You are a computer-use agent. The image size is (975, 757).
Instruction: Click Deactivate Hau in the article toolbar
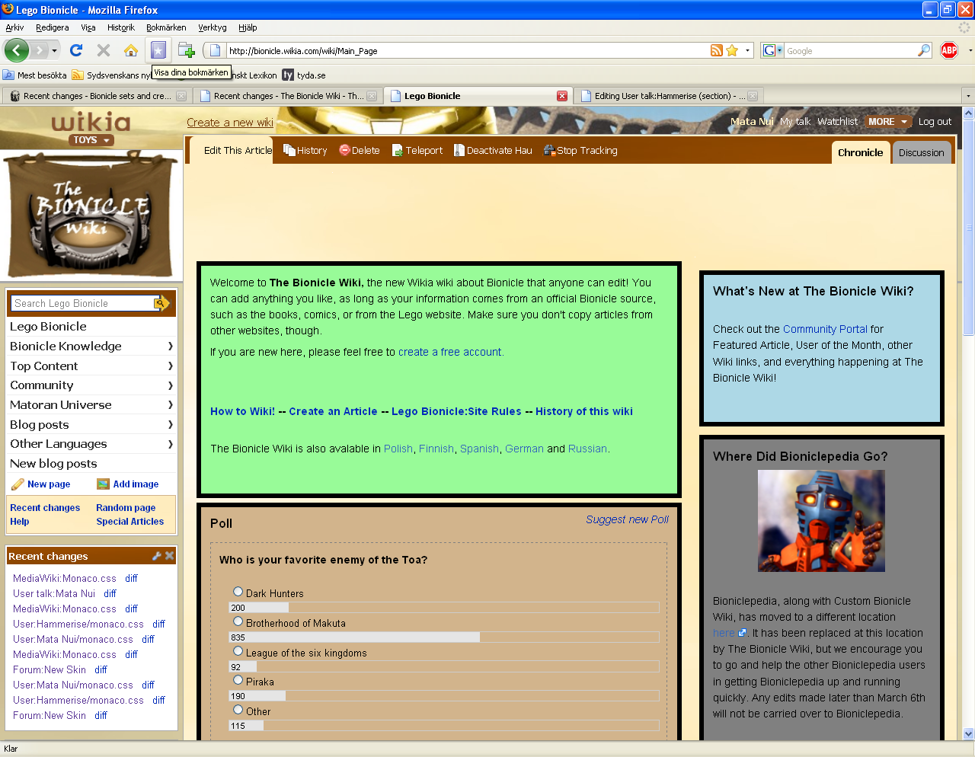click(x=493, y=150)
